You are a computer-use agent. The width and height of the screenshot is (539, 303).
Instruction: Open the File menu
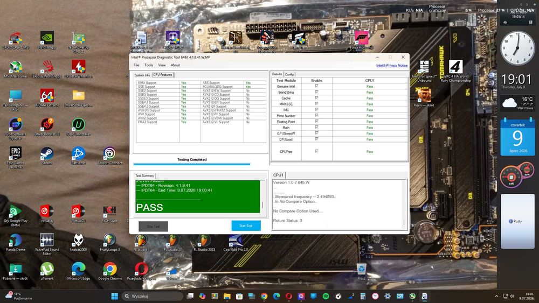click(136, 65)
